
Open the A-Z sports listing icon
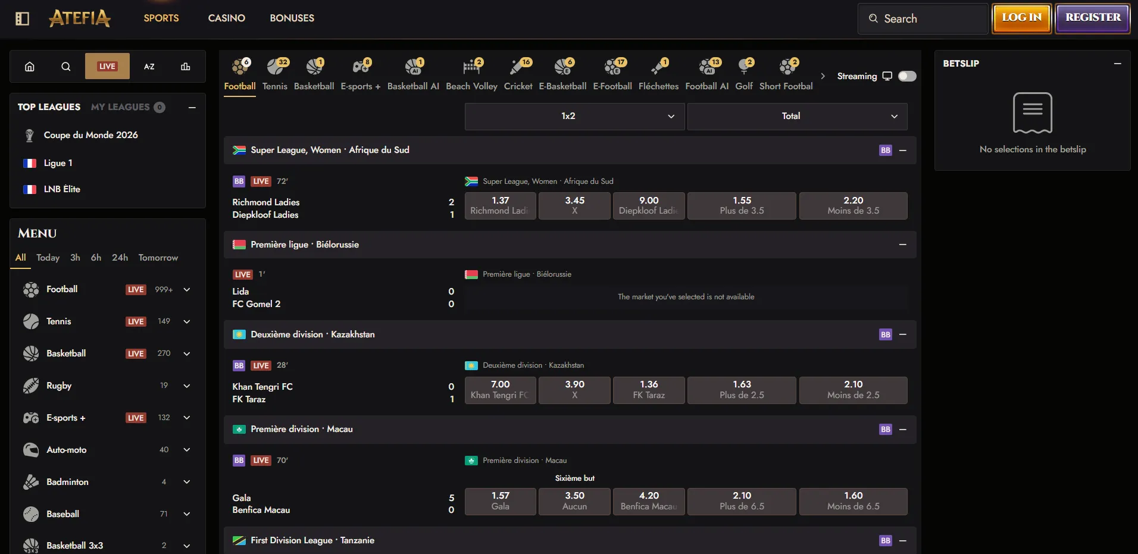pos(149,67)
